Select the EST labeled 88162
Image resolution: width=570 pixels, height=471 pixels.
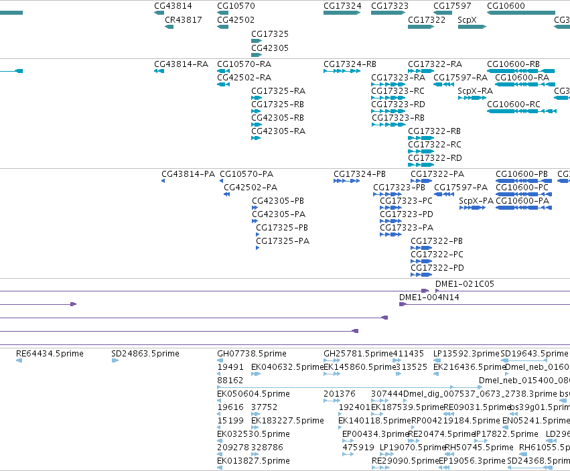(230, 381)
